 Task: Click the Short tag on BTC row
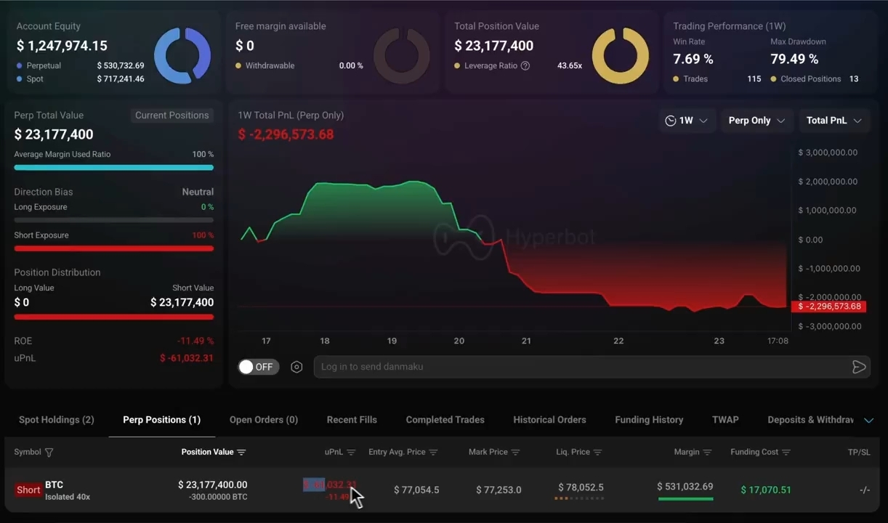pyautogui.click(x=28, y=490)
